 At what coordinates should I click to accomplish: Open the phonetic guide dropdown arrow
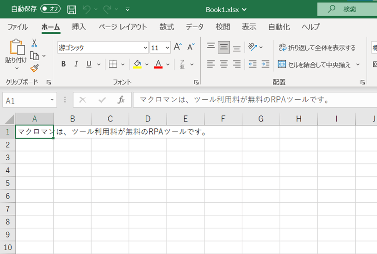[192, 64]
